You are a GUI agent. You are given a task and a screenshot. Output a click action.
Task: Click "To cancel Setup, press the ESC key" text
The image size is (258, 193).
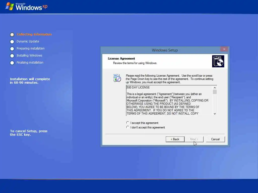click(x=29, y=133)
